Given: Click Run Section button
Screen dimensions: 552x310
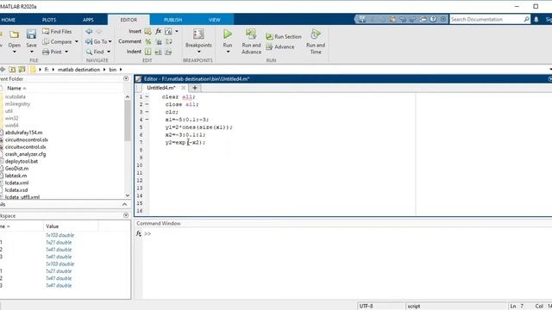Looking at the screenshot, I should click(284, 36).
